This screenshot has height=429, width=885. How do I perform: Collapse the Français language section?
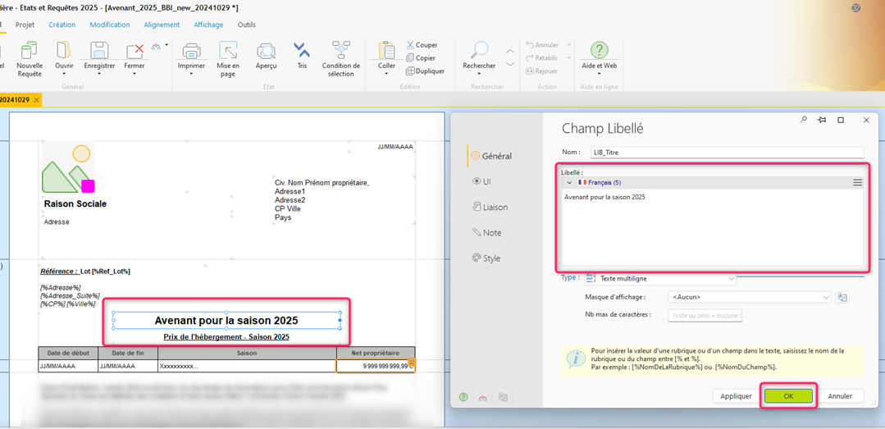[569, 183]
